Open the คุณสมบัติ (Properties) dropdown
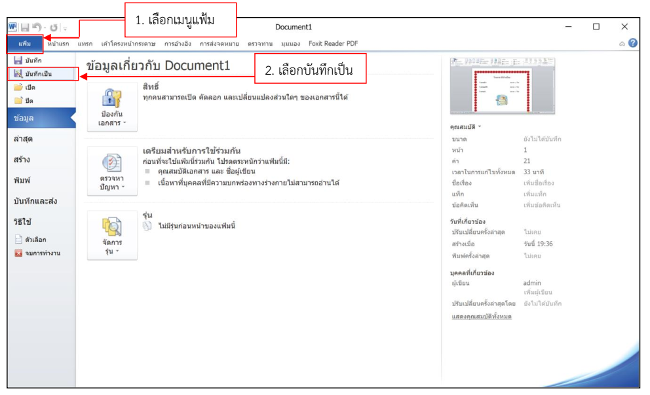This screenshot has width=650, height=395. coord(467,126)
